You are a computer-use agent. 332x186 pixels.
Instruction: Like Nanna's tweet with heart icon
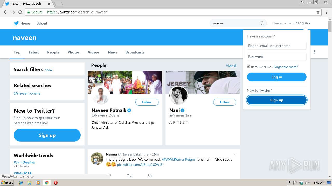click(x=150, y=176)
